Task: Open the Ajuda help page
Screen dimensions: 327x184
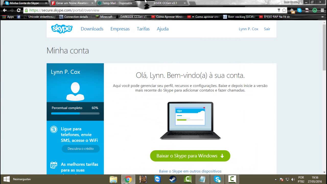Action: (162, 29)
